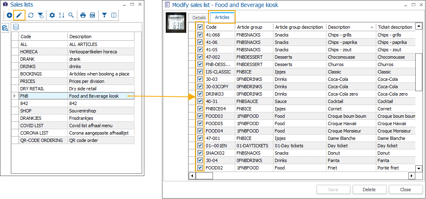The height and width of the screenshot is (199, 426).
Task: Click the A-Z sort icon
Action: click(x=62, y=16)
